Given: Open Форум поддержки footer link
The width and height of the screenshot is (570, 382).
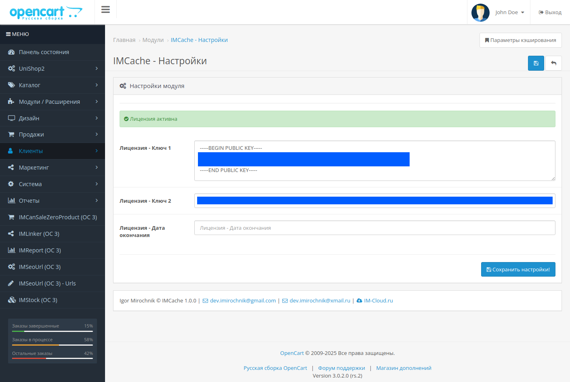Looking at the screenshot, I should [x=341, y=368].
